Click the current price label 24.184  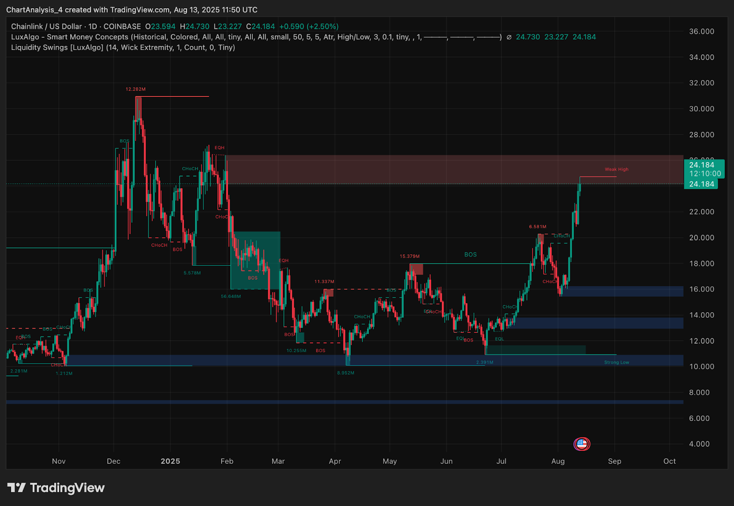[701, 184]
